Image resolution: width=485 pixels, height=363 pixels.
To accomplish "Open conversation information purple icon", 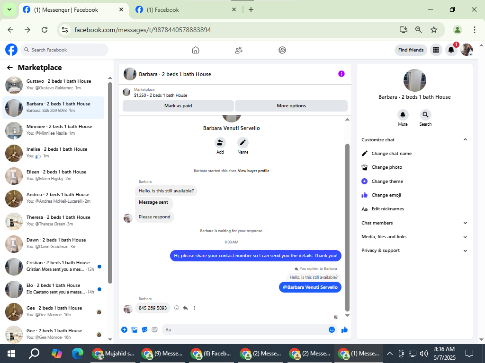I will [341, 74].
